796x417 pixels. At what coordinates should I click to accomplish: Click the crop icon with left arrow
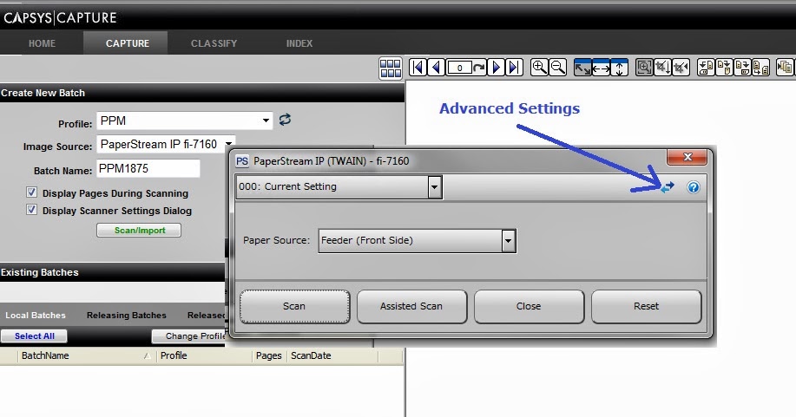[681, 68]
